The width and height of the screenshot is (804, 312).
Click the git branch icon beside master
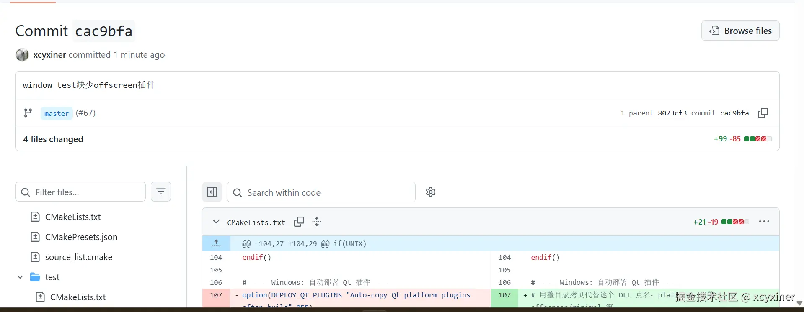point(28,113)
